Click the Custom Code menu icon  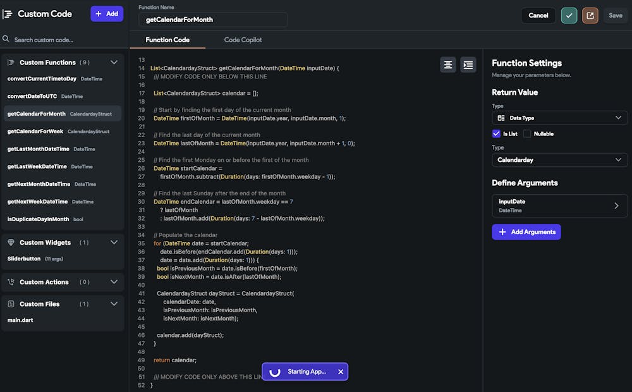[8, 14]
